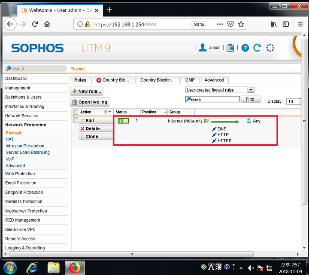309x275 pixels.
Task: Open File Explorer folder on taskbar
Action: click(x=53, y=268)
